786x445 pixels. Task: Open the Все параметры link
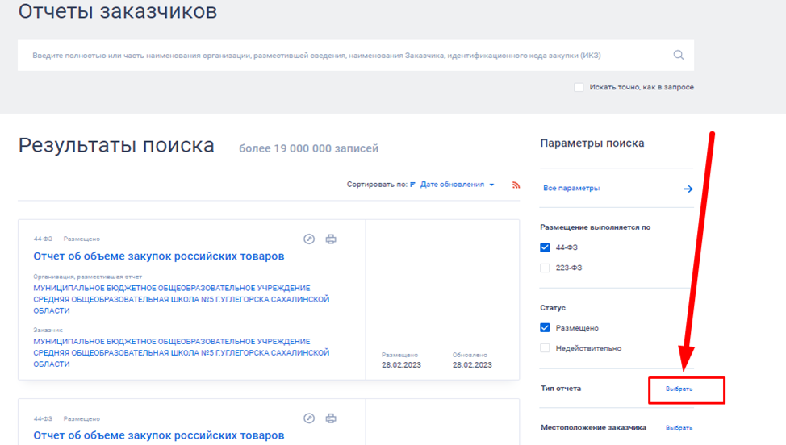click(571, 189)
